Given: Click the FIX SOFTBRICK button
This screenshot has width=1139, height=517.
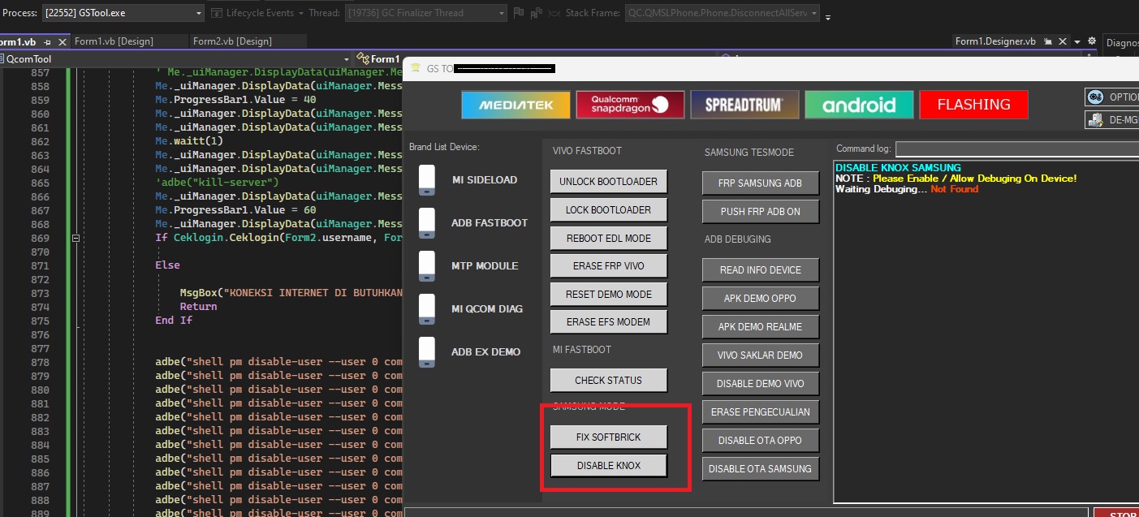Looking at the screenshot, I should pos(609,437).
